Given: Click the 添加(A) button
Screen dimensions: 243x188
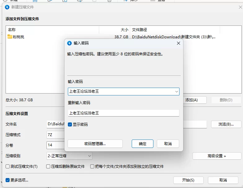Looking at the screenshot, I should tap(192, 100).
